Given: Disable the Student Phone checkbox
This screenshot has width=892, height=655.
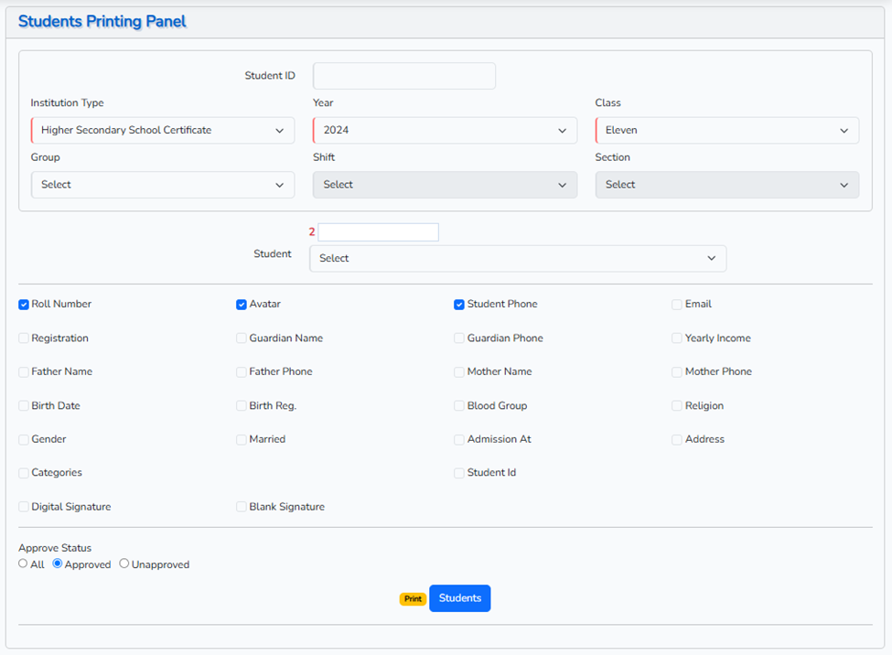Looking at the screenshot, I should click(459, 305).
